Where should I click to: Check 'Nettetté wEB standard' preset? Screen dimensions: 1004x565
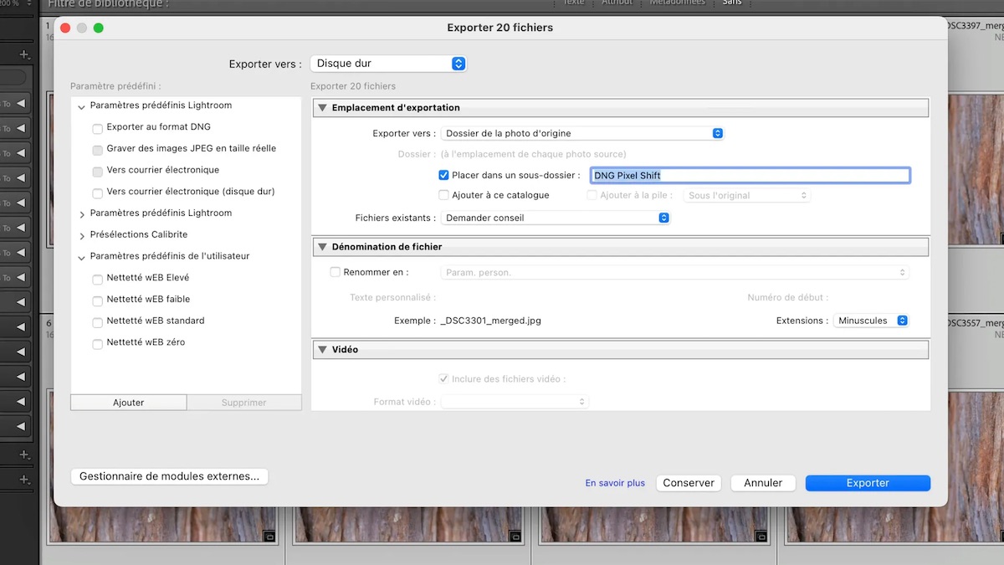point(98,322)
